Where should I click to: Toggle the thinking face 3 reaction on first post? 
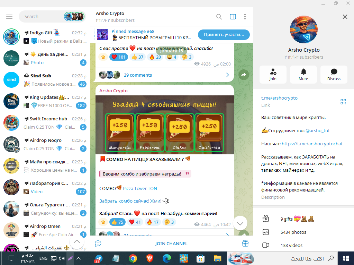pyautogui.click(x=187, y=57)
